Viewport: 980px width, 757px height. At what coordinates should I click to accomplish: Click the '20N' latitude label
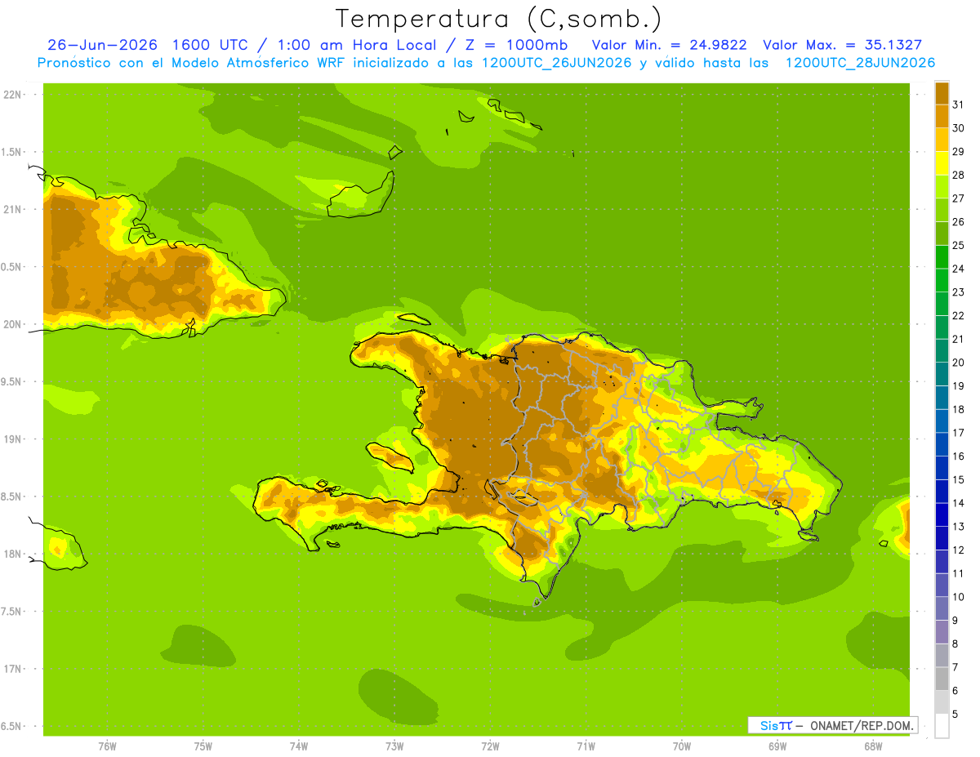coord(13,324)
